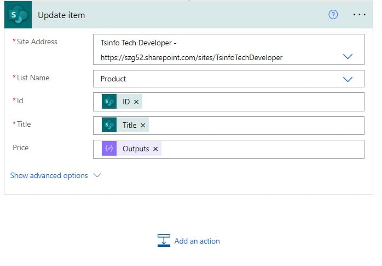The image size is (382, 266).
Task: Click the Site Address field label
Action: [x=37, y=42]
